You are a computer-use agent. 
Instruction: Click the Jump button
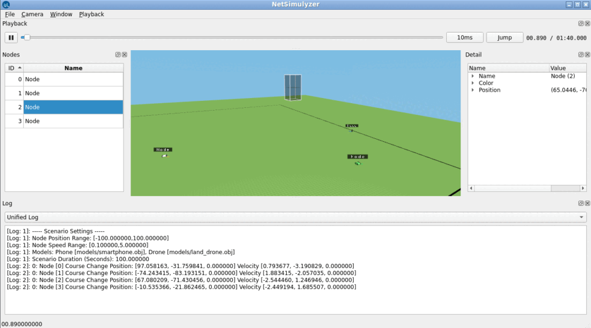[x=504, y=37]
